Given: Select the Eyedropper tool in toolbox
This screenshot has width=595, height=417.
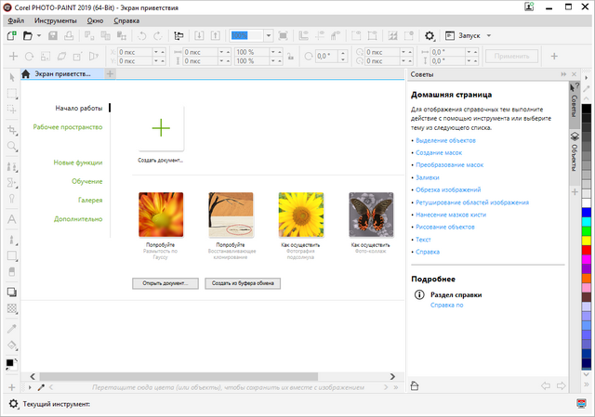Looking at the screenshot, I should click(12, 327).
